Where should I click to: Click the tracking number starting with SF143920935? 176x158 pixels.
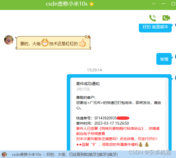pyautogui.click(x=112, y=118)
